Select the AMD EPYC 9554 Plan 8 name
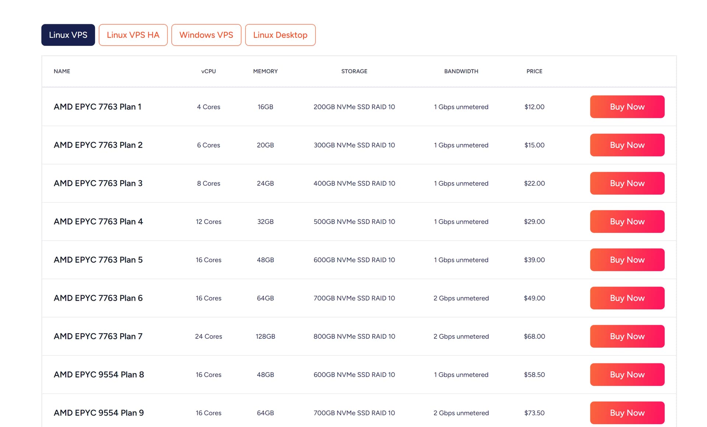 point(99,374)
